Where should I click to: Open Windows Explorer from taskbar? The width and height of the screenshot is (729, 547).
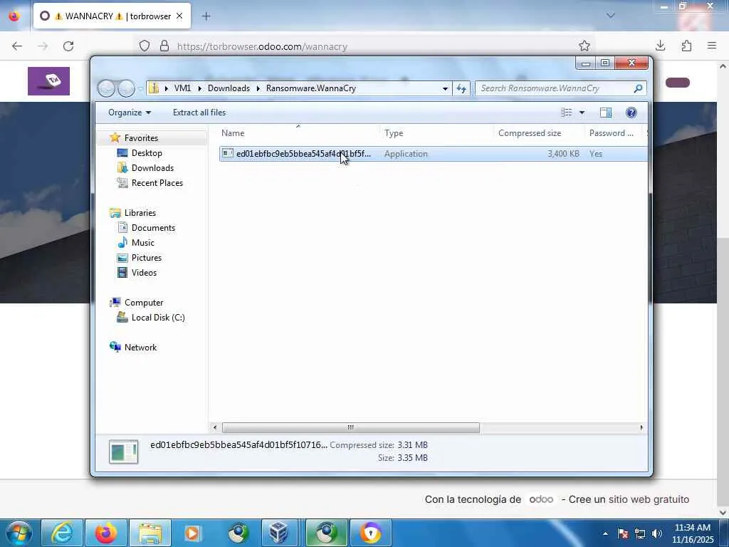pyautogui.click(x=150, y=533)
